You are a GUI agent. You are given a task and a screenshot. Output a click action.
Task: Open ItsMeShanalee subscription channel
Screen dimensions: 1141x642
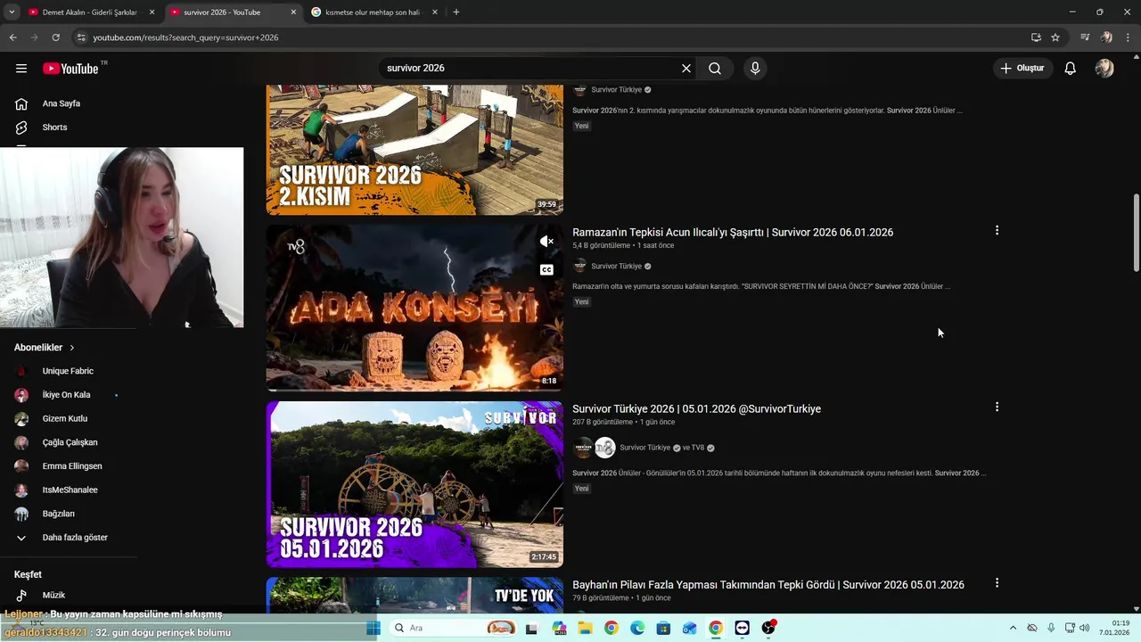click(x=69, y=490)
